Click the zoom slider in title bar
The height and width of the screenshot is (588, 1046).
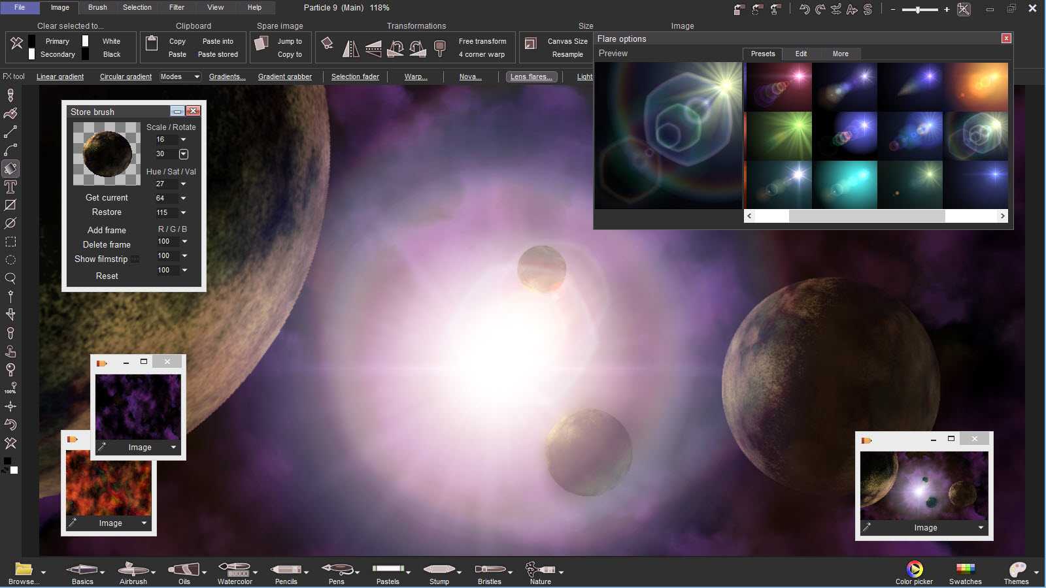tap(919, 10)
